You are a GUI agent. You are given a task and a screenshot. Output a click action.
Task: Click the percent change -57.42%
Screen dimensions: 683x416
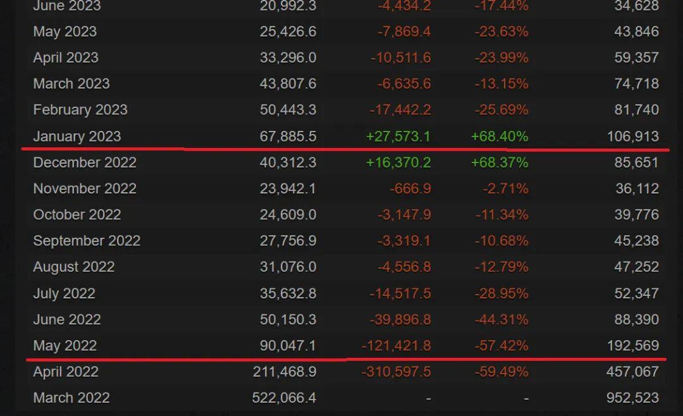[501, 346]
